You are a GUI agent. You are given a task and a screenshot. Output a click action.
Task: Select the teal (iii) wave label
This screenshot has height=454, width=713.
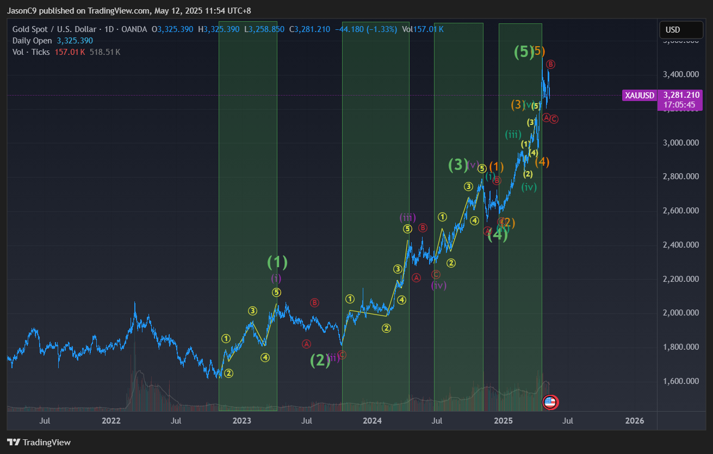pyautogui.click(x=513, y=134)
